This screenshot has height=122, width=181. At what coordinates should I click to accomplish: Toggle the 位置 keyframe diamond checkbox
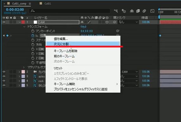pyautogui.click(x=7, y=35)
